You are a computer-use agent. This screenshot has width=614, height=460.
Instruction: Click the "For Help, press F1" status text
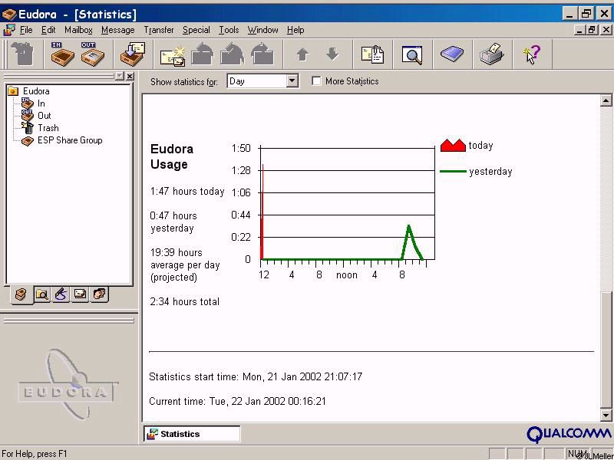pyautogui.click(x=35, y=454)
